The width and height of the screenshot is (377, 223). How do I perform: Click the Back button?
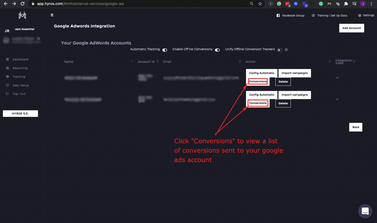click(x=356, y=127)
